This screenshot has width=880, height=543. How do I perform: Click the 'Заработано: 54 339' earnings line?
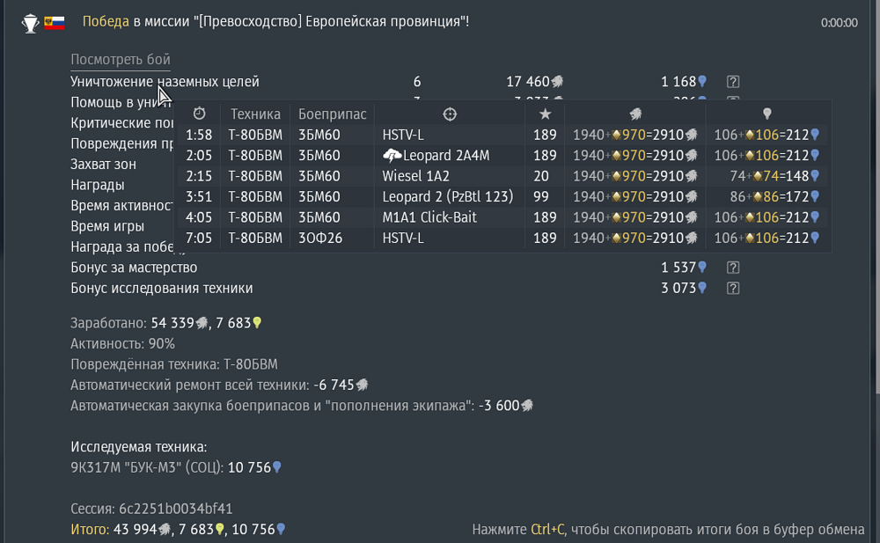166,324
